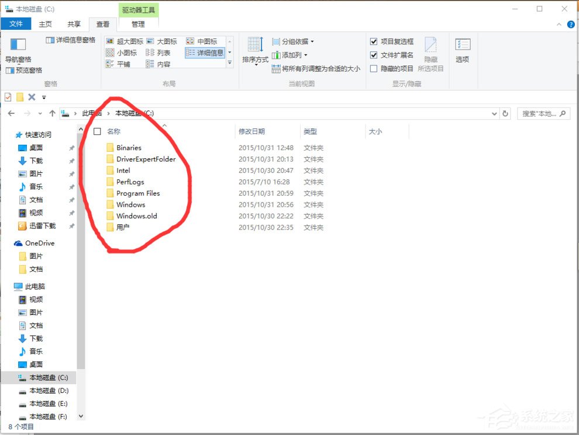Switch to the 主页 (Home) ribbon tab

[x=44, y=23]
